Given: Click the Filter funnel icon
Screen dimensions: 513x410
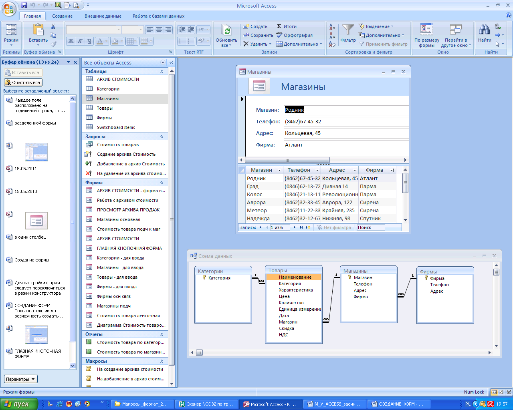Looking at the screenshot, I should (347, 30).
